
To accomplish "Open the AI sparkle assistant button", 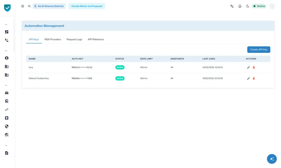I will 272,159.
